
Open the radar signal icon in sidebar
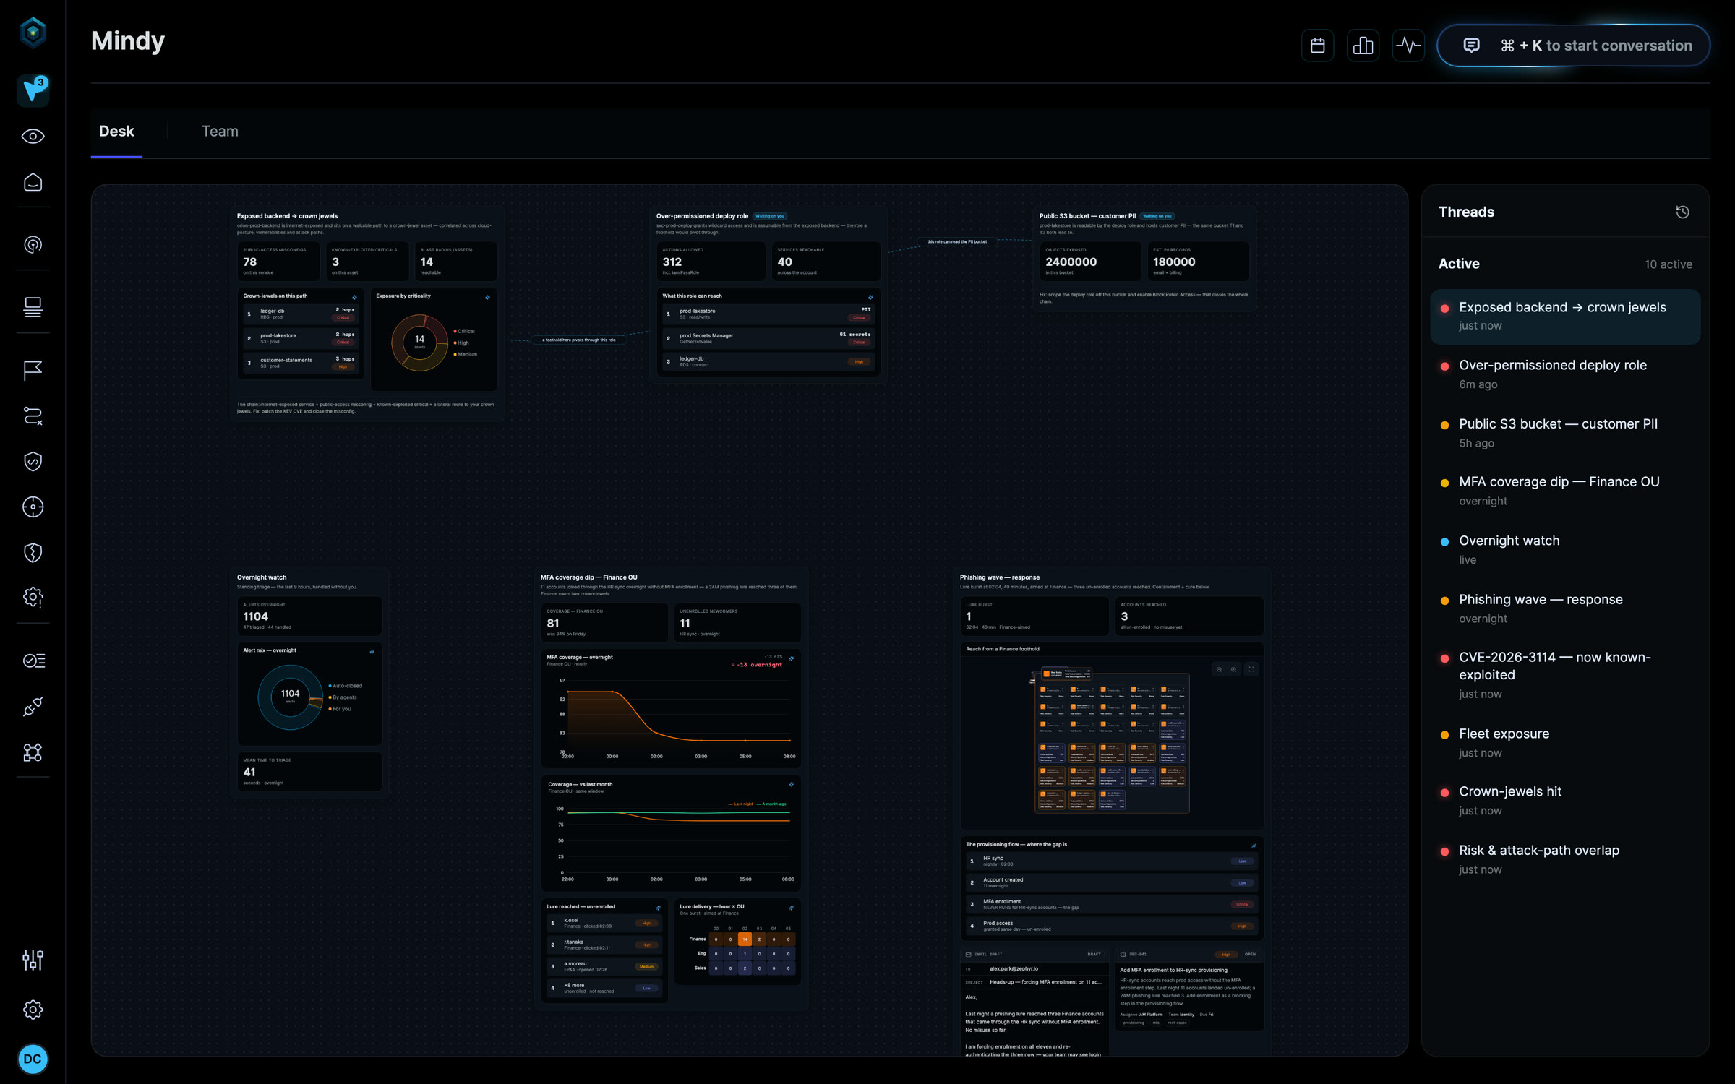tap(33, 245)
